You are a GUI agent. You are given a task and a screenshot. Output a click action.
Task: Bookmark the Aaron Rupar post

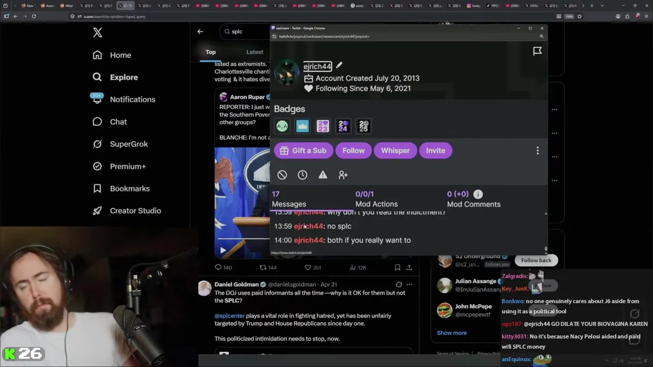[x=397, y=267]
